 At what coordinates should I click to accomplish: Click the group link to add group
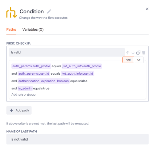point(31,94)
